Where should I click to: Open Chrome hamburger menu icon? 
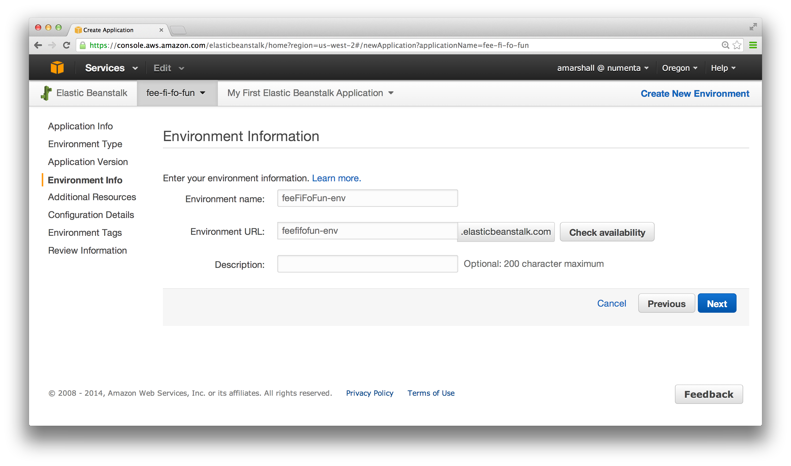[753, 45]
